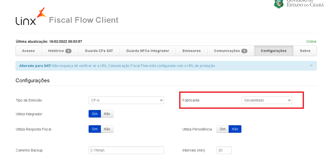This screenshot has width=325, height=159.
Task: Open the Guarda CFe SAT tab
Action: click(99, 51)
